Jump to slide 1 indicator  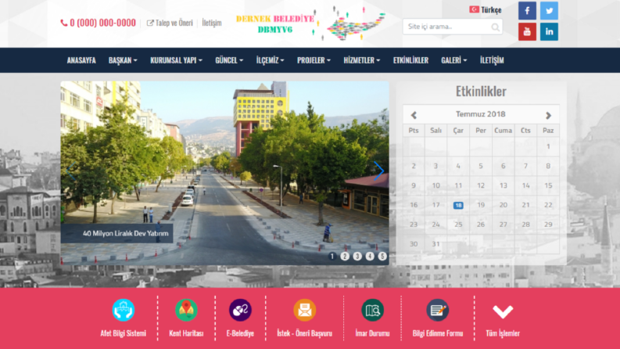332,257
